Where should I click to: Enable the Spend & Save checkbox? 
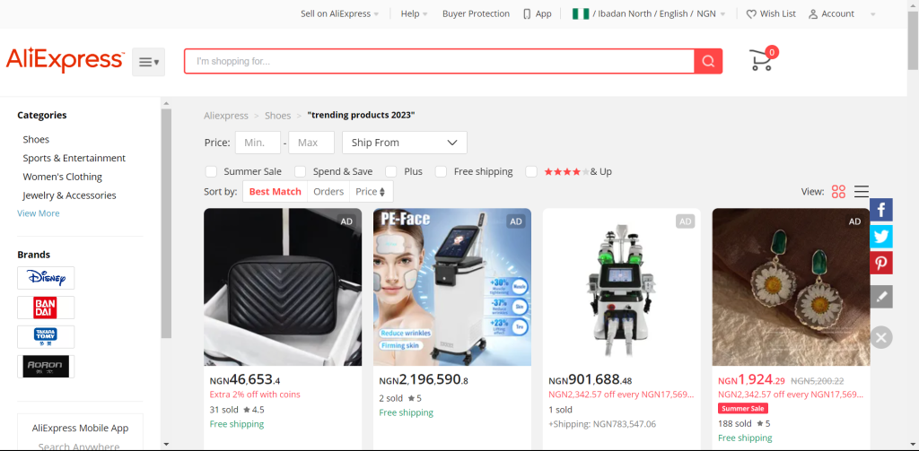pos(300,171)
